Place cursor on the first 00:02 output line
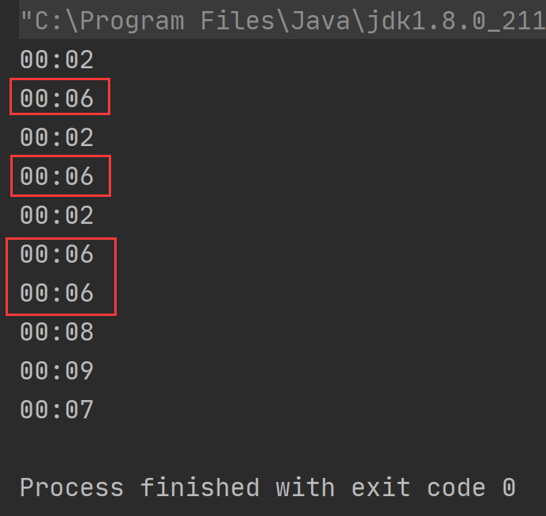Viewport: 546px width, 516px height. [x=57, y=60]
